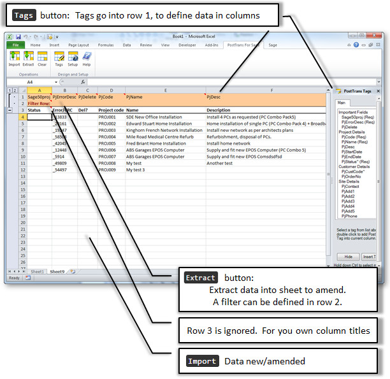Switch to the Insert ribbon tab

pyautogui.click(x=54, y=45)
